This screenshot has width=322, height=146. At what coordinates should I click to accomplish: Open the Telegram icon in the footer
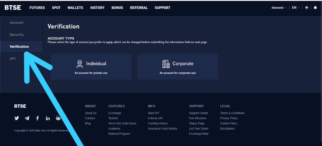(27, 118)
